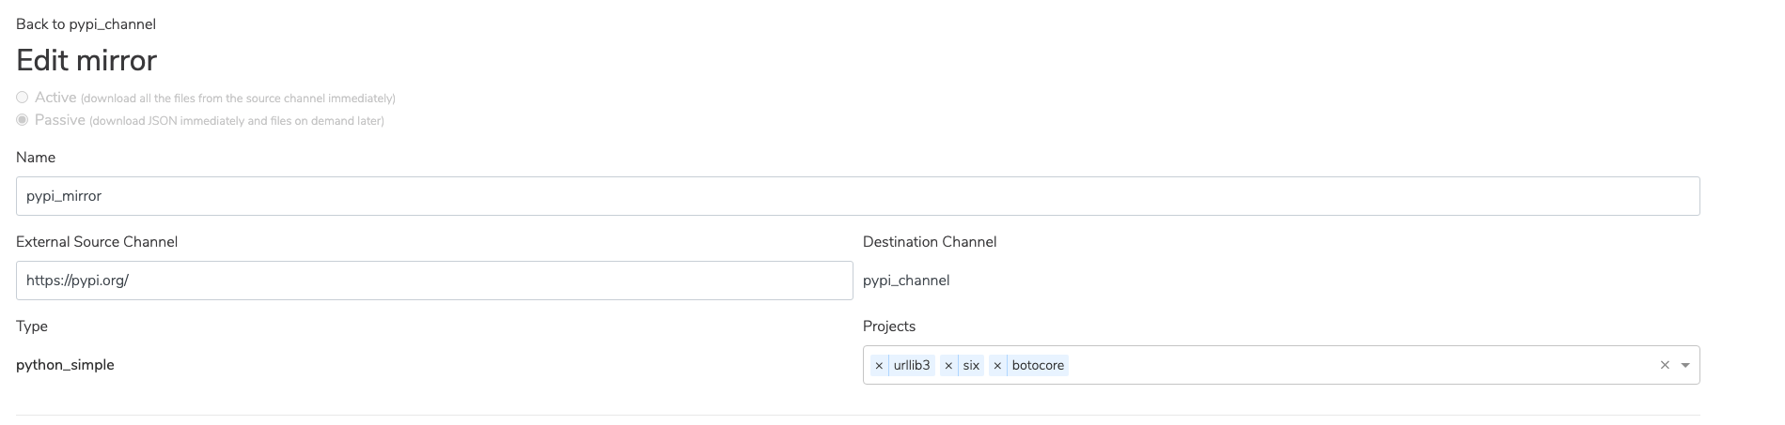Clear all selected projects

tap(1665, 365)
